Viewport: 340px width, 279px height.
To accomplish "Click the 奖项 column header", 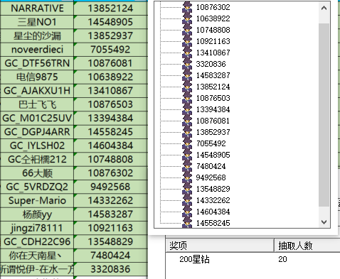I will [x=220, y=246].
